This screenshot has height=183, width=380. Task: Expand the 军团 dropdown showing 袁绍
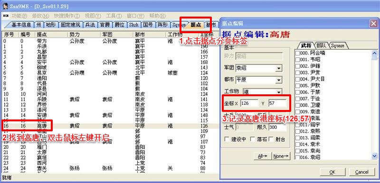pyautogui.click(x=279, y=68)
